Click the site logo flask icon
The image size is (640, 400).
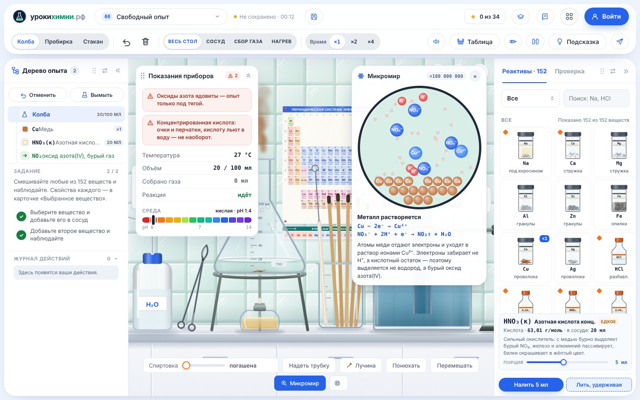20,17
